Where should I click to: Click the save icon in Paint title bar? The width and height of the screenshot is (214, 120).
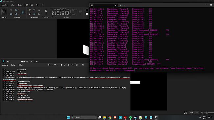point(27,5)
